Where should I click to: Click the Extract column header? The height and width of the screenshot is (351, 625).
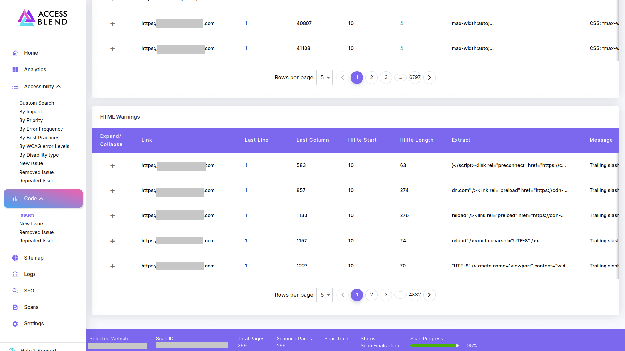click(x=461, y=140)
